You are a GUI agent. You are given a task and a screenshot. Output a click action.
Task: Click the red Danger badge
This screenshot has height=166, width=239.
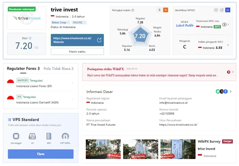point(227,141)
